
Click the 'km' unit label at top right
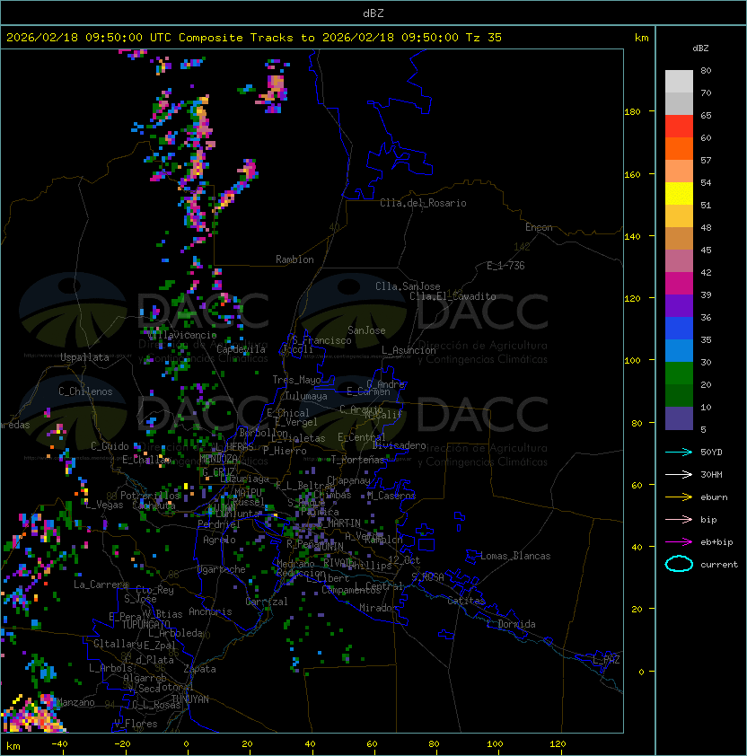(641, 38)
